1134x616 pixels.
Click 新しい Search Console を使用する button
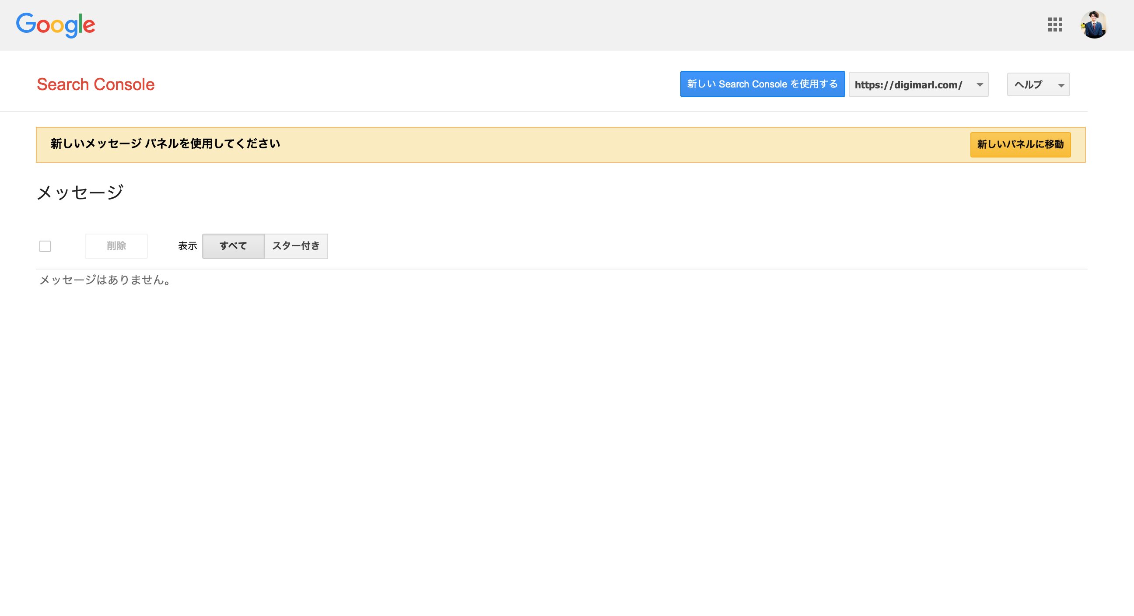coord(762,84)
